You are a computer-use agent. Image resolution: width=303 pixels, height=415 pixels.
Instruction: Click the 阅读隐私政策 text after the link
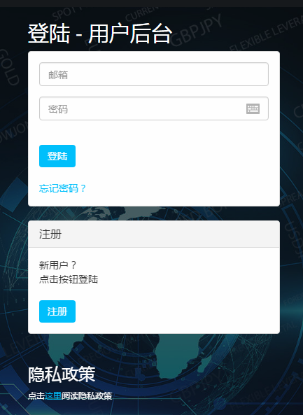87,396
